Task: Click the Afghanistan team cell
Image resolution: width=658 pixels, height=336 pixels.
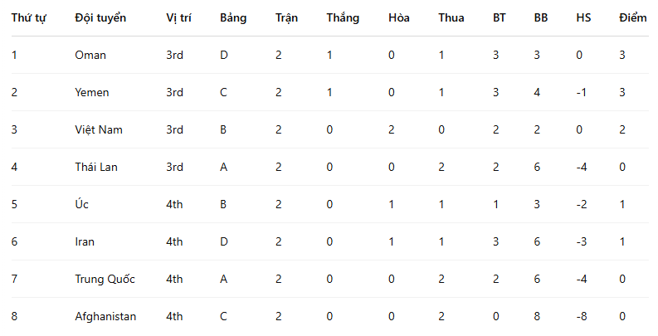Action: pos(105,316)
